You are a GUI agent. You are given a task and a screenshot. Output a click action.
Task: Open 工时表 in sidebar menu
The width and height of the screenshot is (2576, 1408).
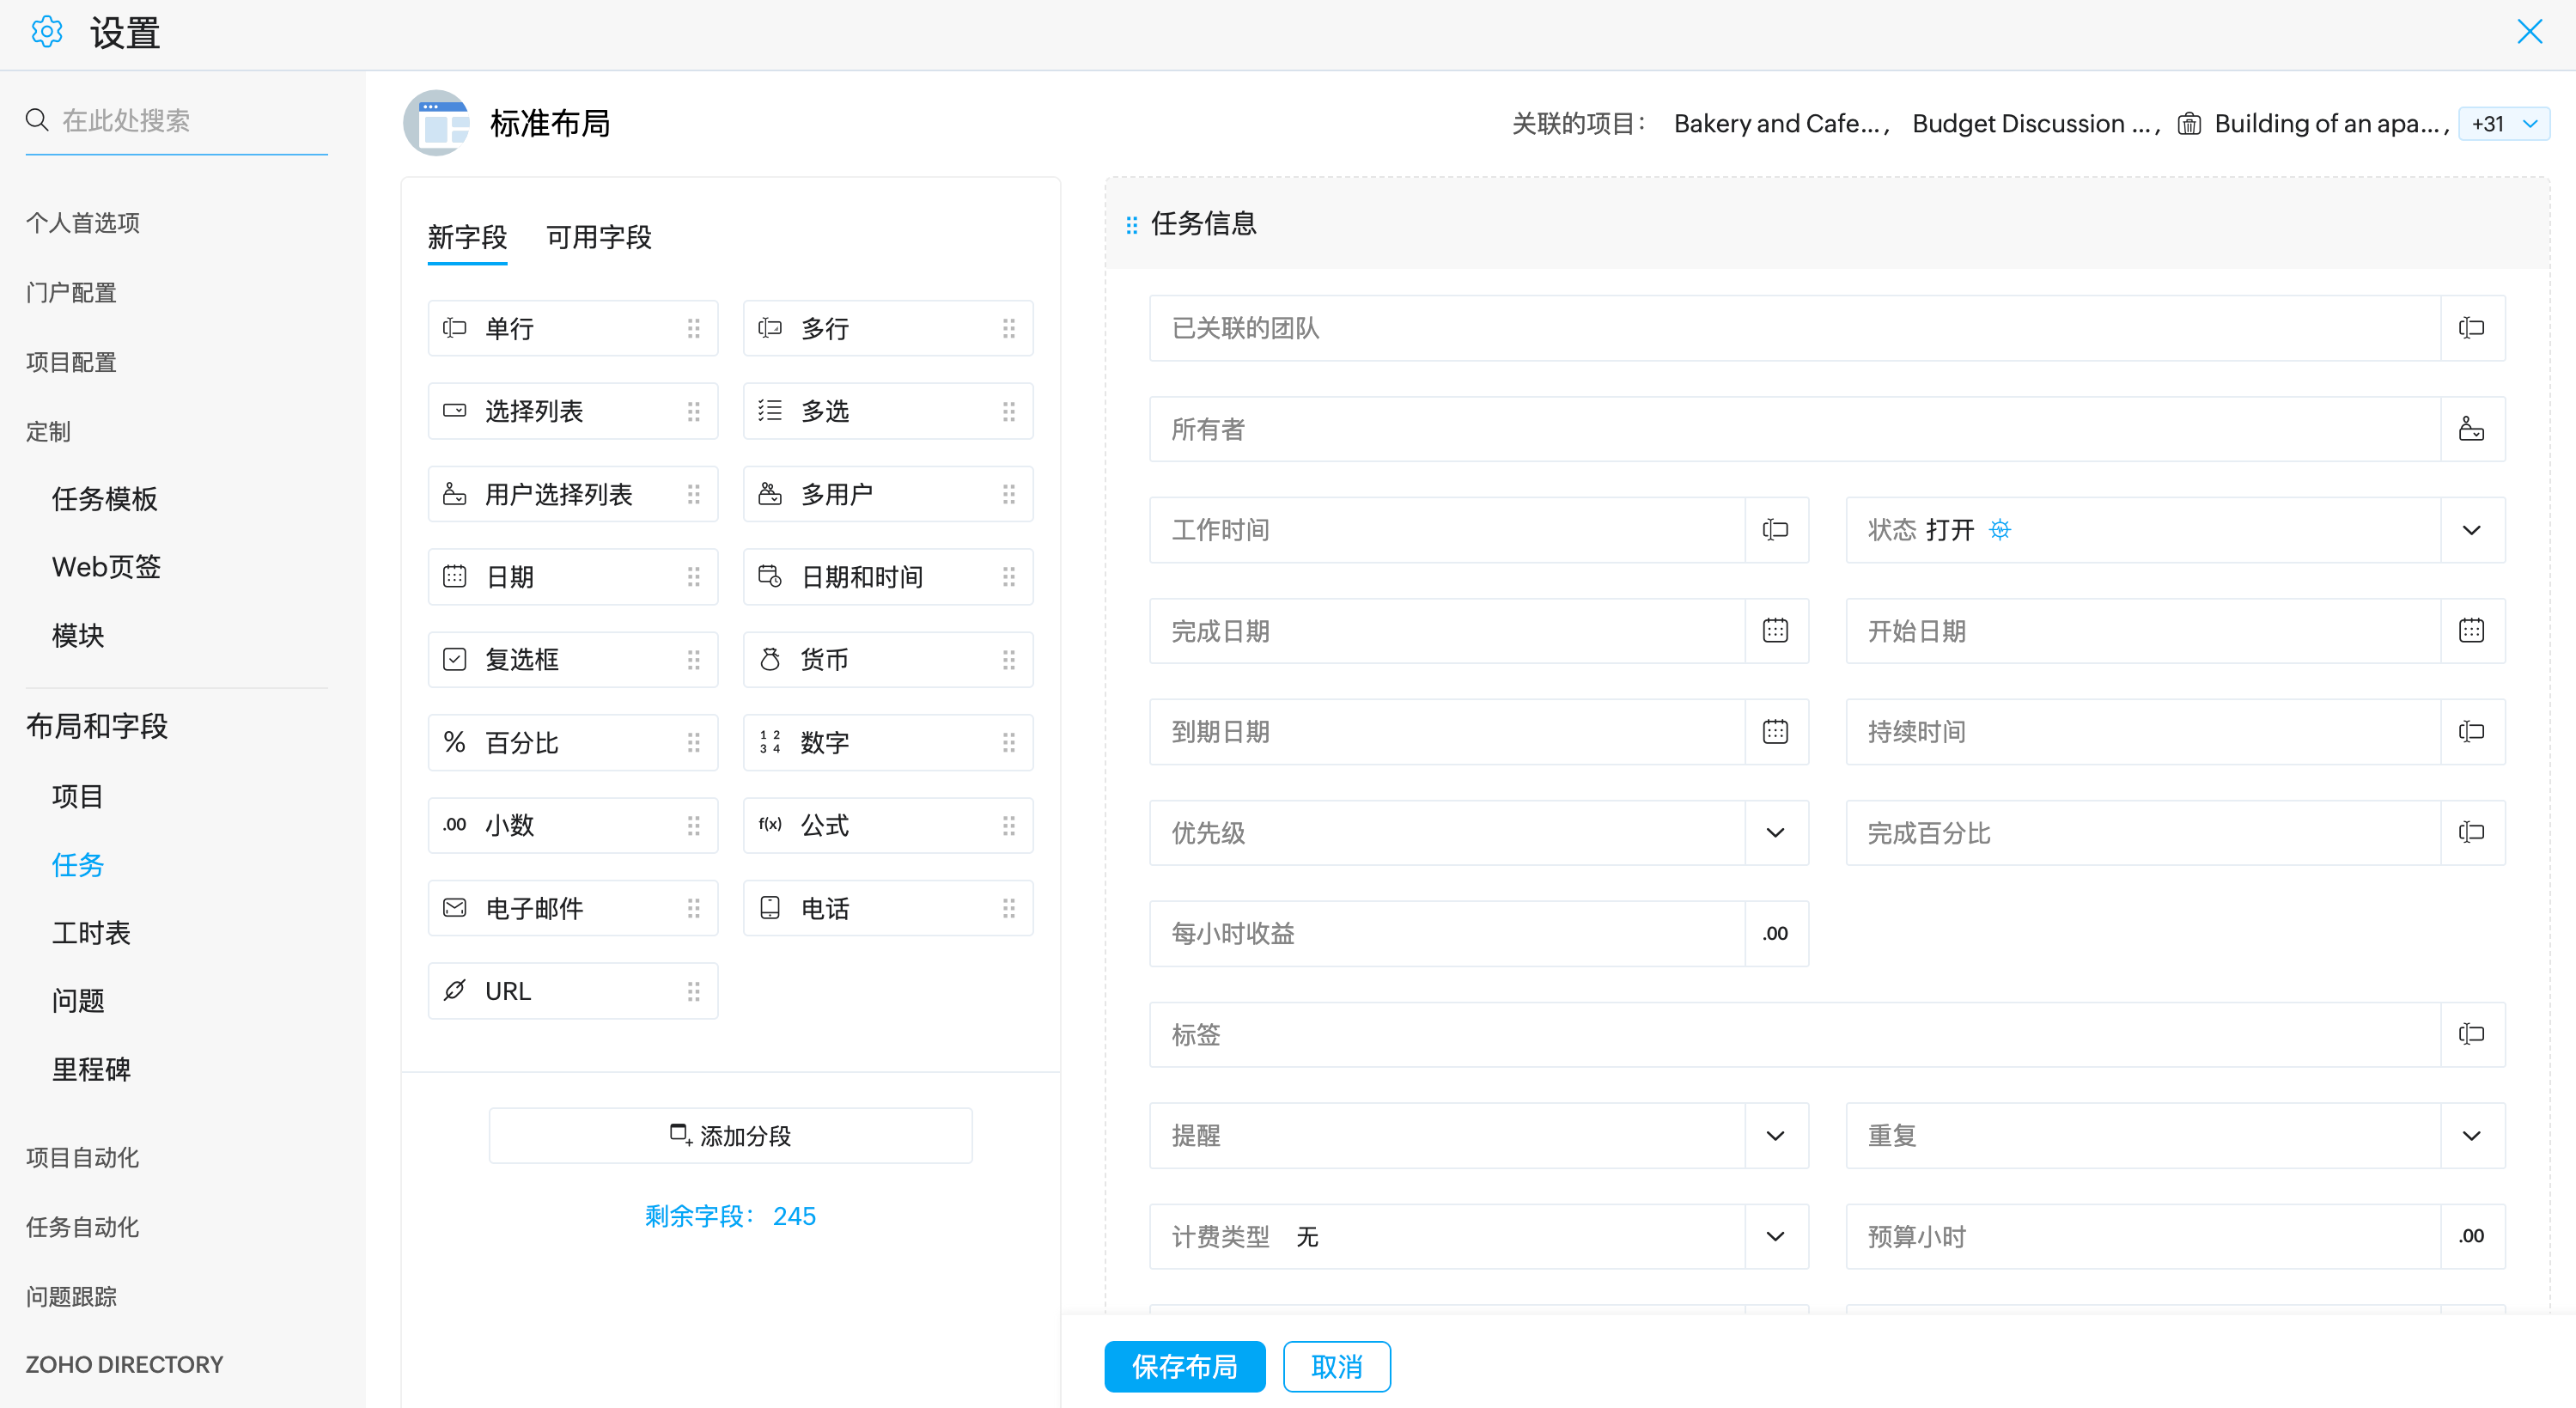pyautogui.click(x=91, y=933)
